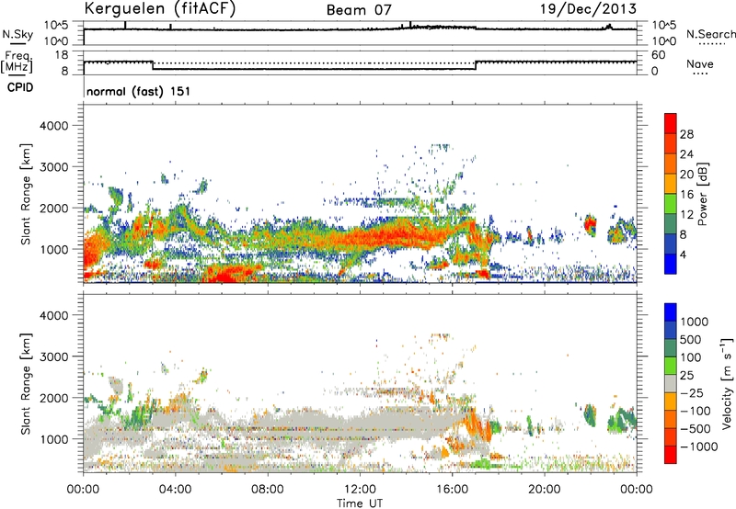Click the '28' tick on the Power scale

pyautogui.click(x=686, y=134)
